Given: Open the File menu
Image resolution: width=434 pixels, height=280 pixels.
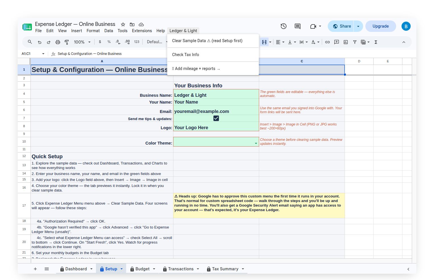Looking at the screenshot, I should click(38, 31).
